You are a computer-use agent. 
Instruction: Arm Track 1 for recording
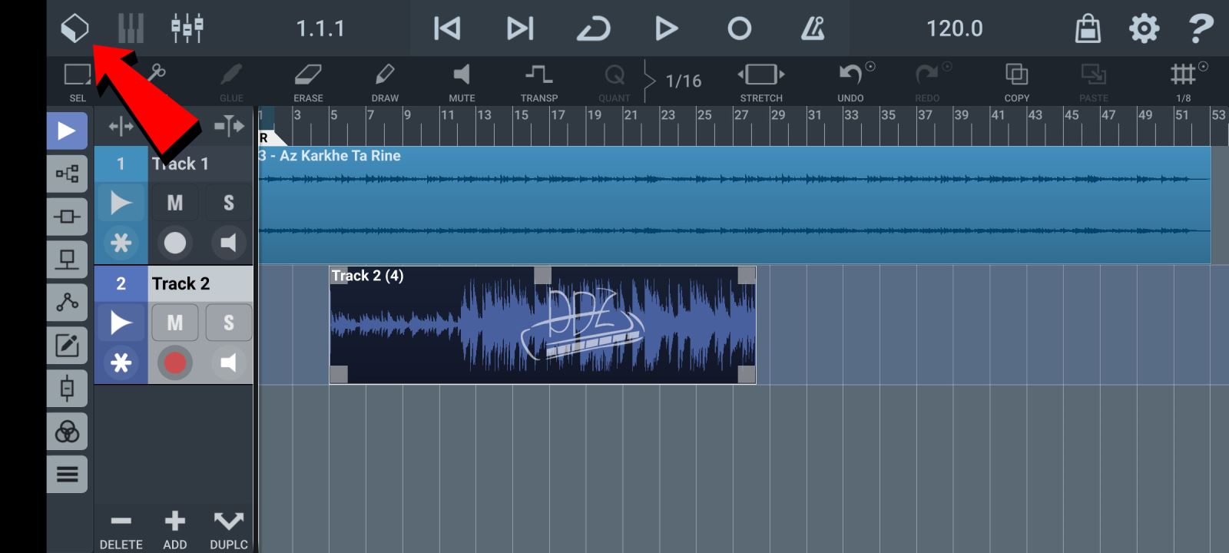[x=175, y=243]
